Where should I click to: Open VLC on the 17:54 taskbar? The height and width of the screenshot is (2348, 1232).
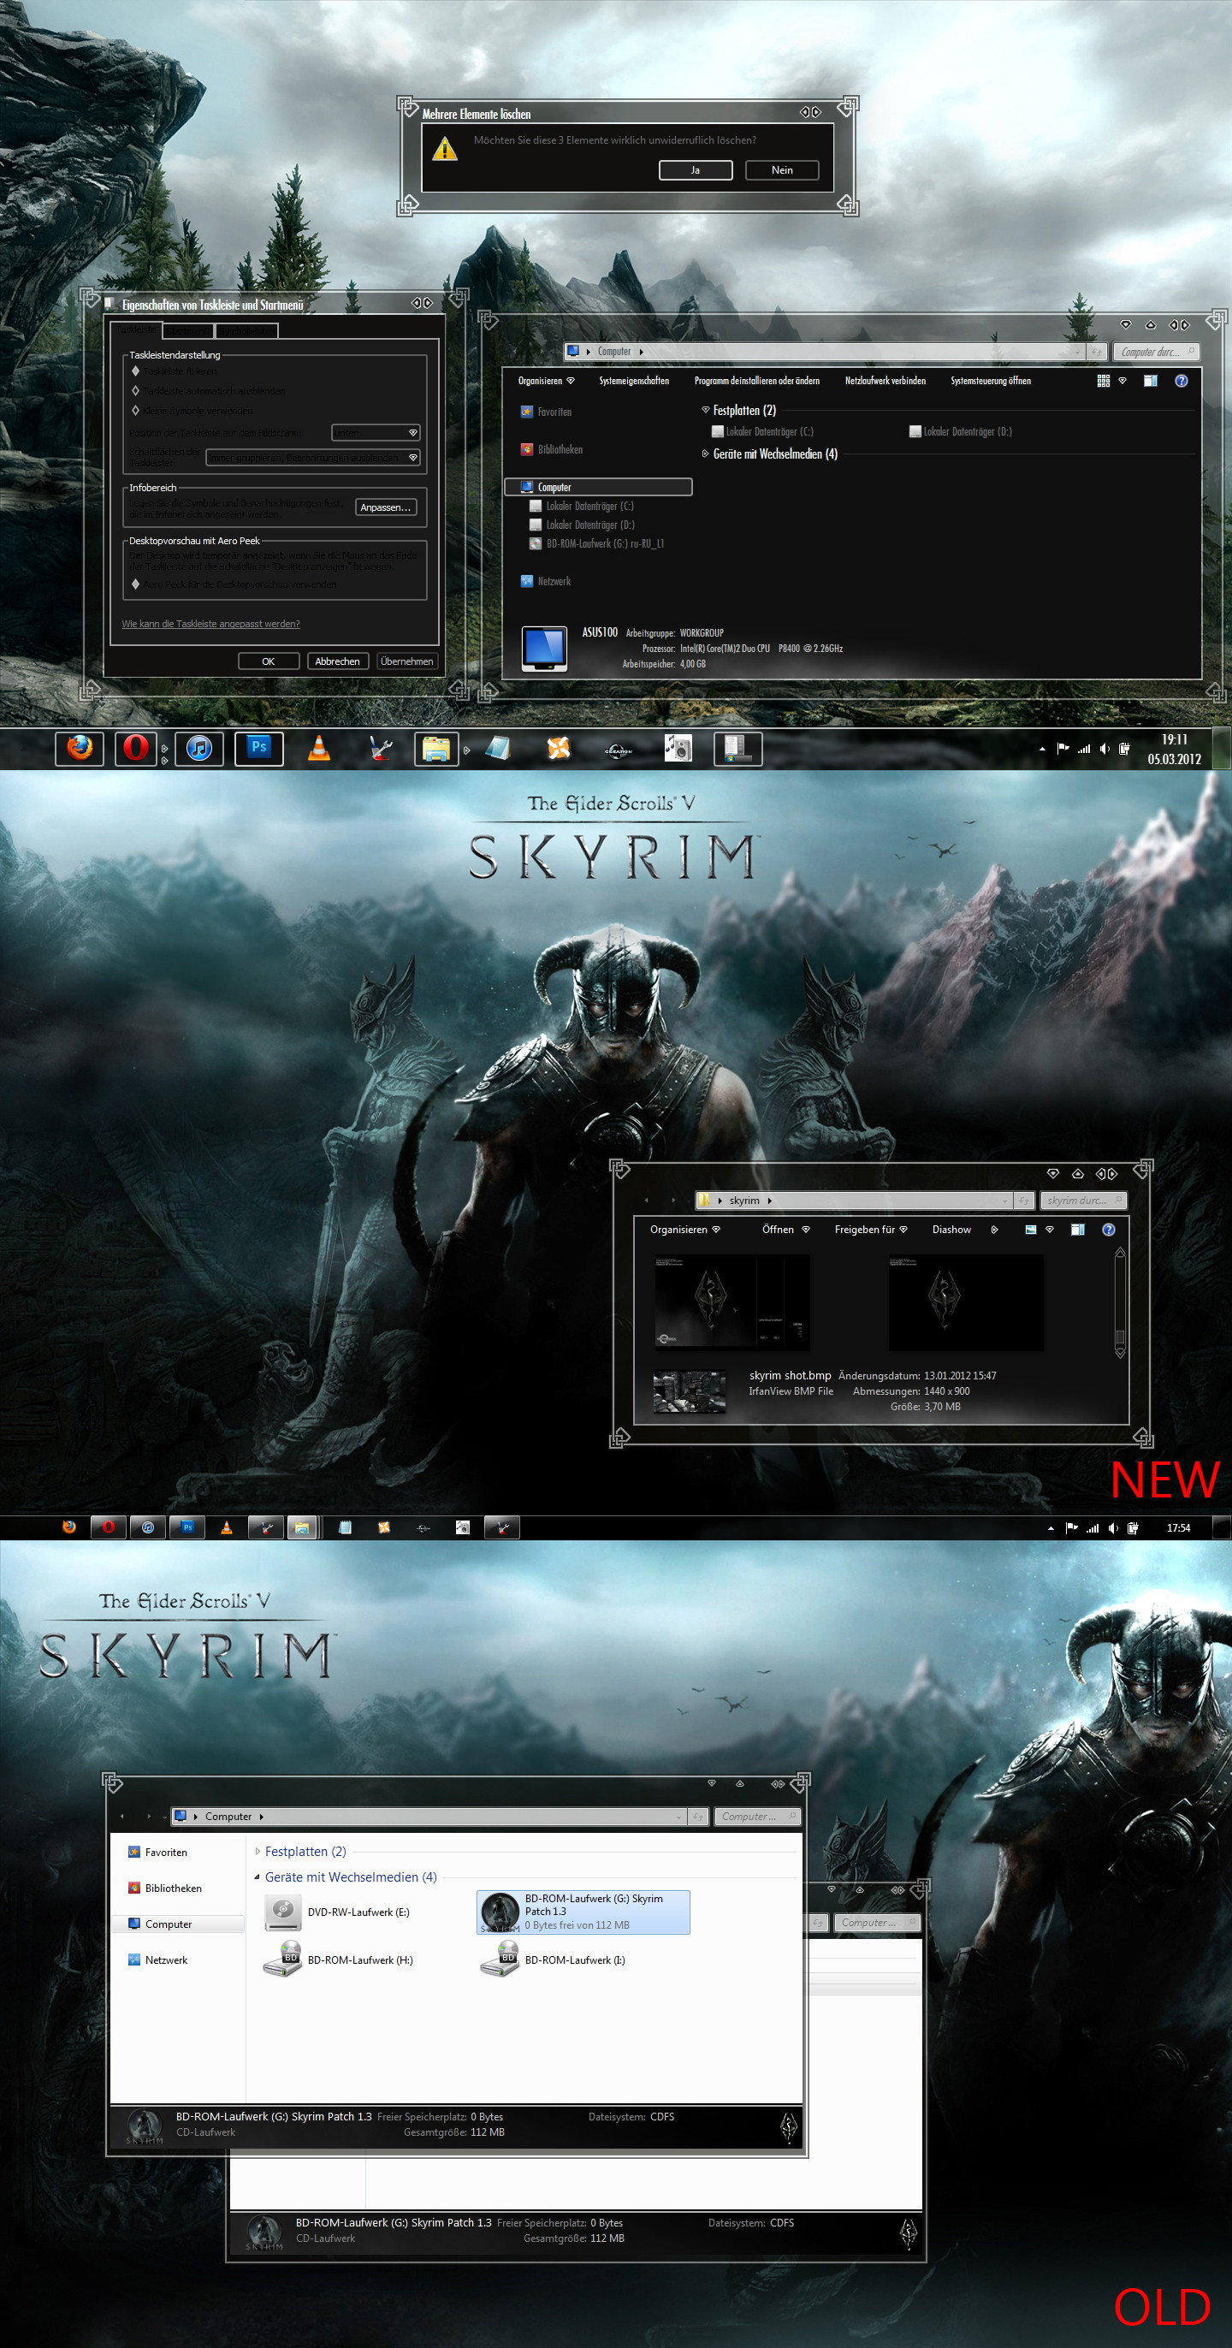click(x=227, y=1527)
